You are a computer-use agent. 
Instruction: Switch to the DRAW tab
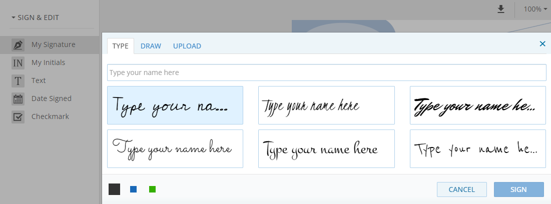tap(151, 46)
